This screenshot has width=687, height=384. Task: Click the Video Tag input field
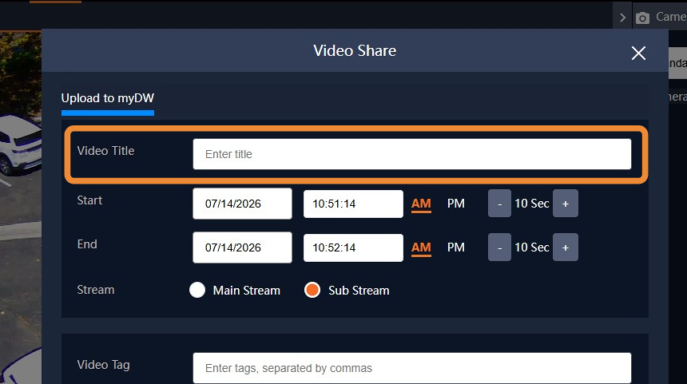click(412, 368)
